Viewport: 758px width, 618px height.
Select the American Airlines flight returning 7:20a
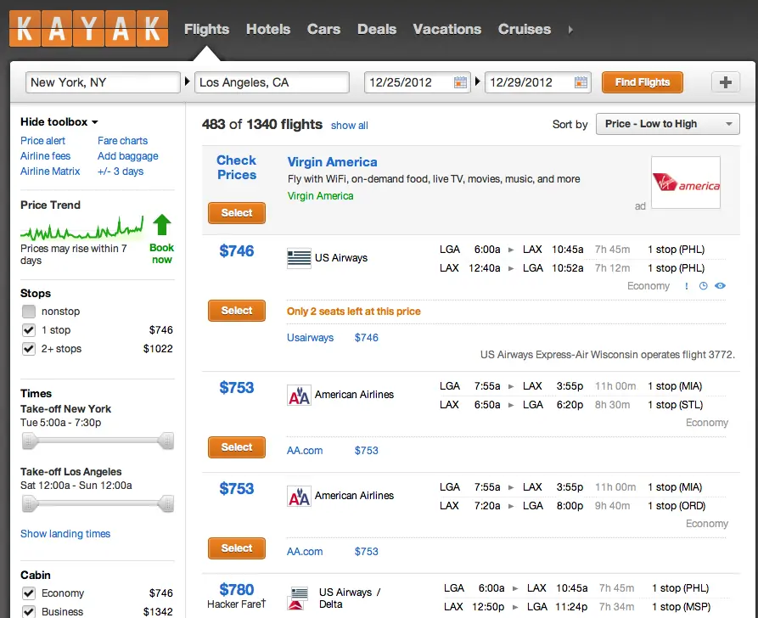coord(237,548)
